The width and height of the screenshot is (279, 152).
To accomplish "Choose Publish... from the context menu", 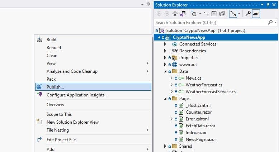I will [x=55, y=87].
